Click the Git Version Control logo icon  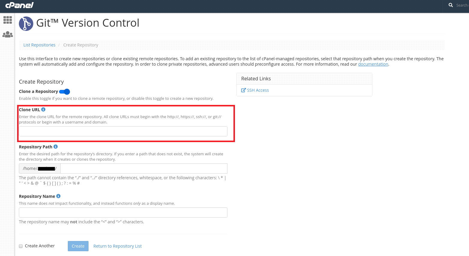coord(26,23)
